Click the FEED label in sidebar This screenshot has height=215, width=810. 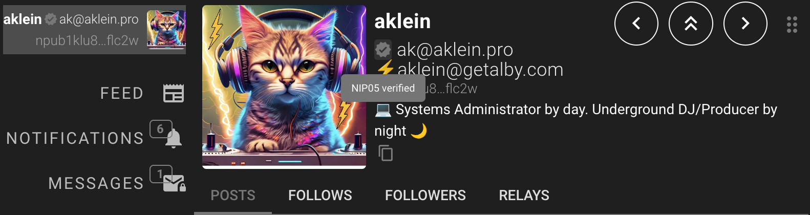(x=122, y=93)
